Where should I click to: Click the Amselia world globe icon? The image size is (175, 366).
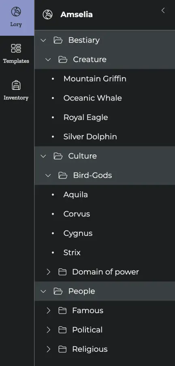tap(48, 15)
